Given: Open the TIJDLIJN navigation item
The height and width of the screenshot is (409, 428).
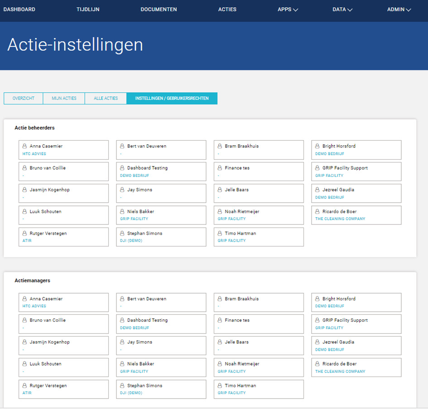Looking at the screenshot, I should (x=88, y=10).
